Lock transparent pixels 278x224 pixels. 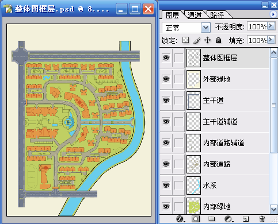(185, 40)
